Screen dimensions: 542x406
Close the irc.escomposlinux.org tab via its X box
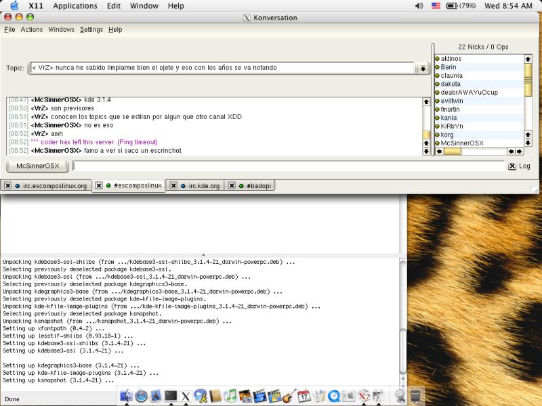pos(7,185)
